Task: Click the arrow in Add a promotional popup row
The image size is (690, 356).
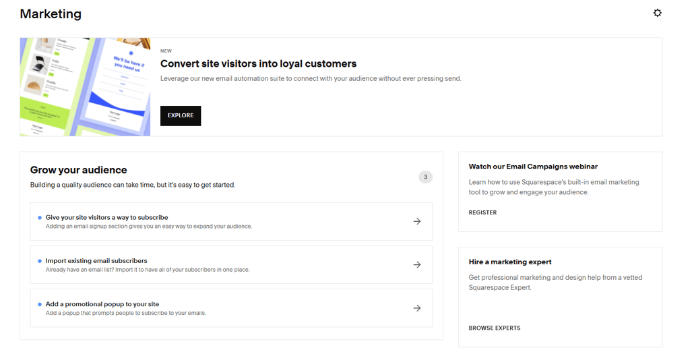Action: click(x=417, y=308)
